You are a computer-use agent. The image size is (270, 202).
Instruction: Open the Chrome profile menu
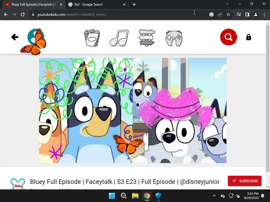point(256,15)
